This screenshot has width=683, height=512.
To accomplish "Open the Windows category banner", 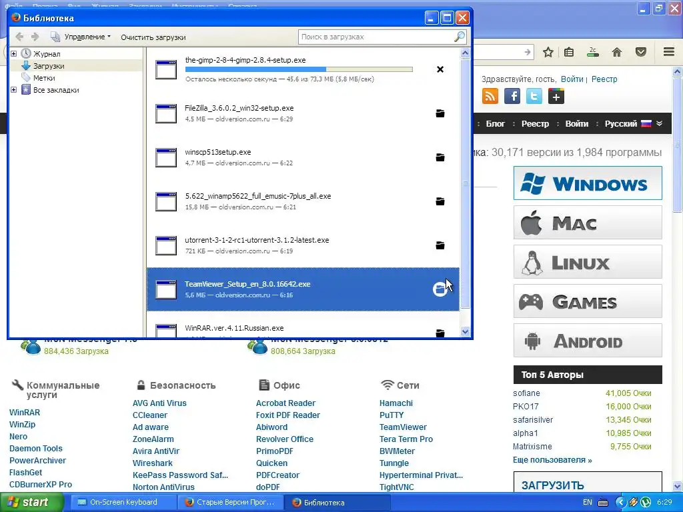I will 588,183.
